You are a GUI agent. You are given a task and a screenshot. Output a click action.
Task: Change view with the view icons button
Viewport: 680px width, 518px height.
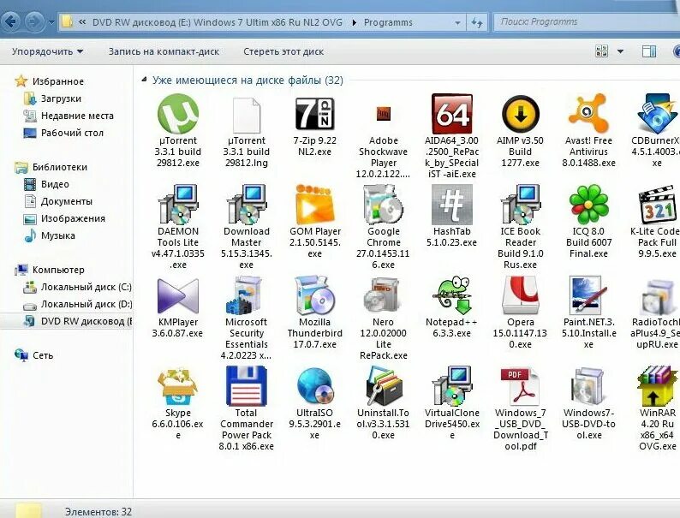coord(602,51)
